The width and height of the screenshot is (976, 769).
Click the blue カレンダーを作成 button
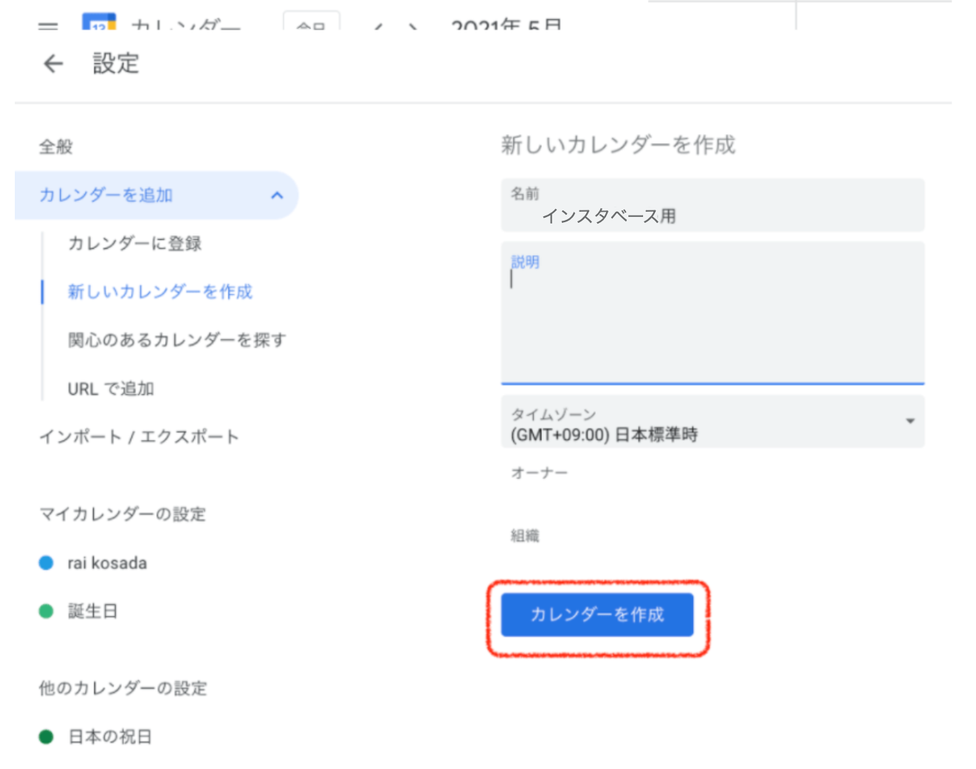597,615
